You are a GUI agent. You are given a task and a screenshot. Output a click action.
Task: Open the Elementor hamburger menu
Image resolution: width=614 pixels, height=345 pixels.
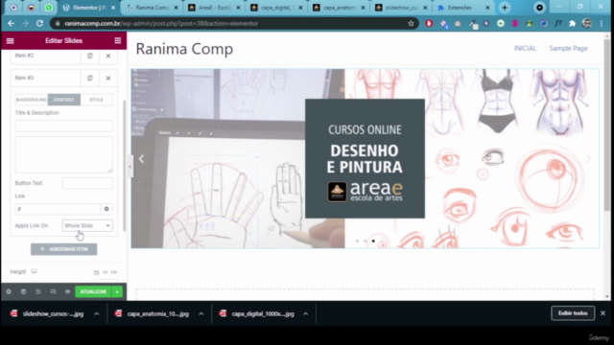[x=11, y=40]
